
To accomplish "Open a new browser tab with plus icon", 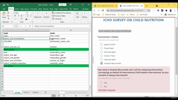I will [147, 6].
